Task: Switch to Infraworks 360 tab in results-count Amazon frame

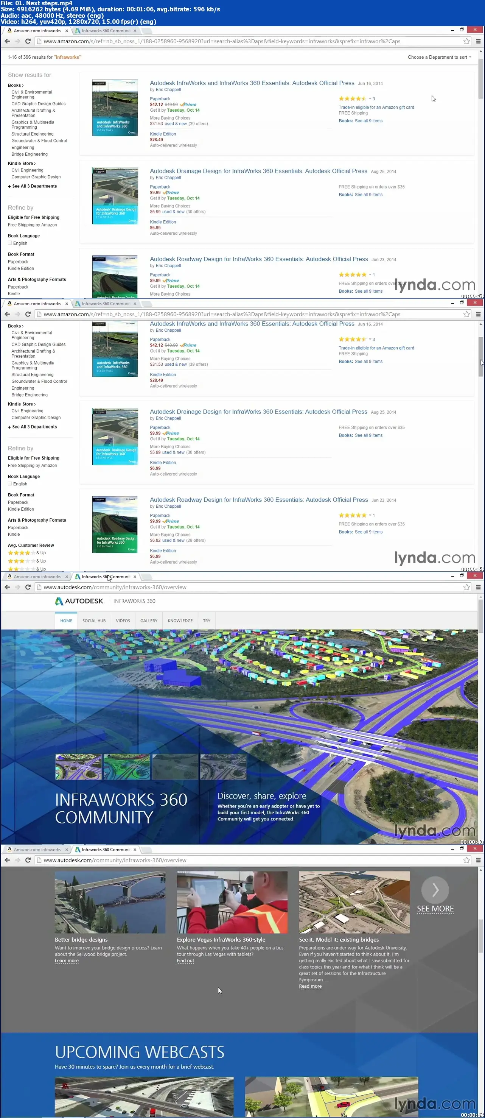Action: [x=106, y=31]
